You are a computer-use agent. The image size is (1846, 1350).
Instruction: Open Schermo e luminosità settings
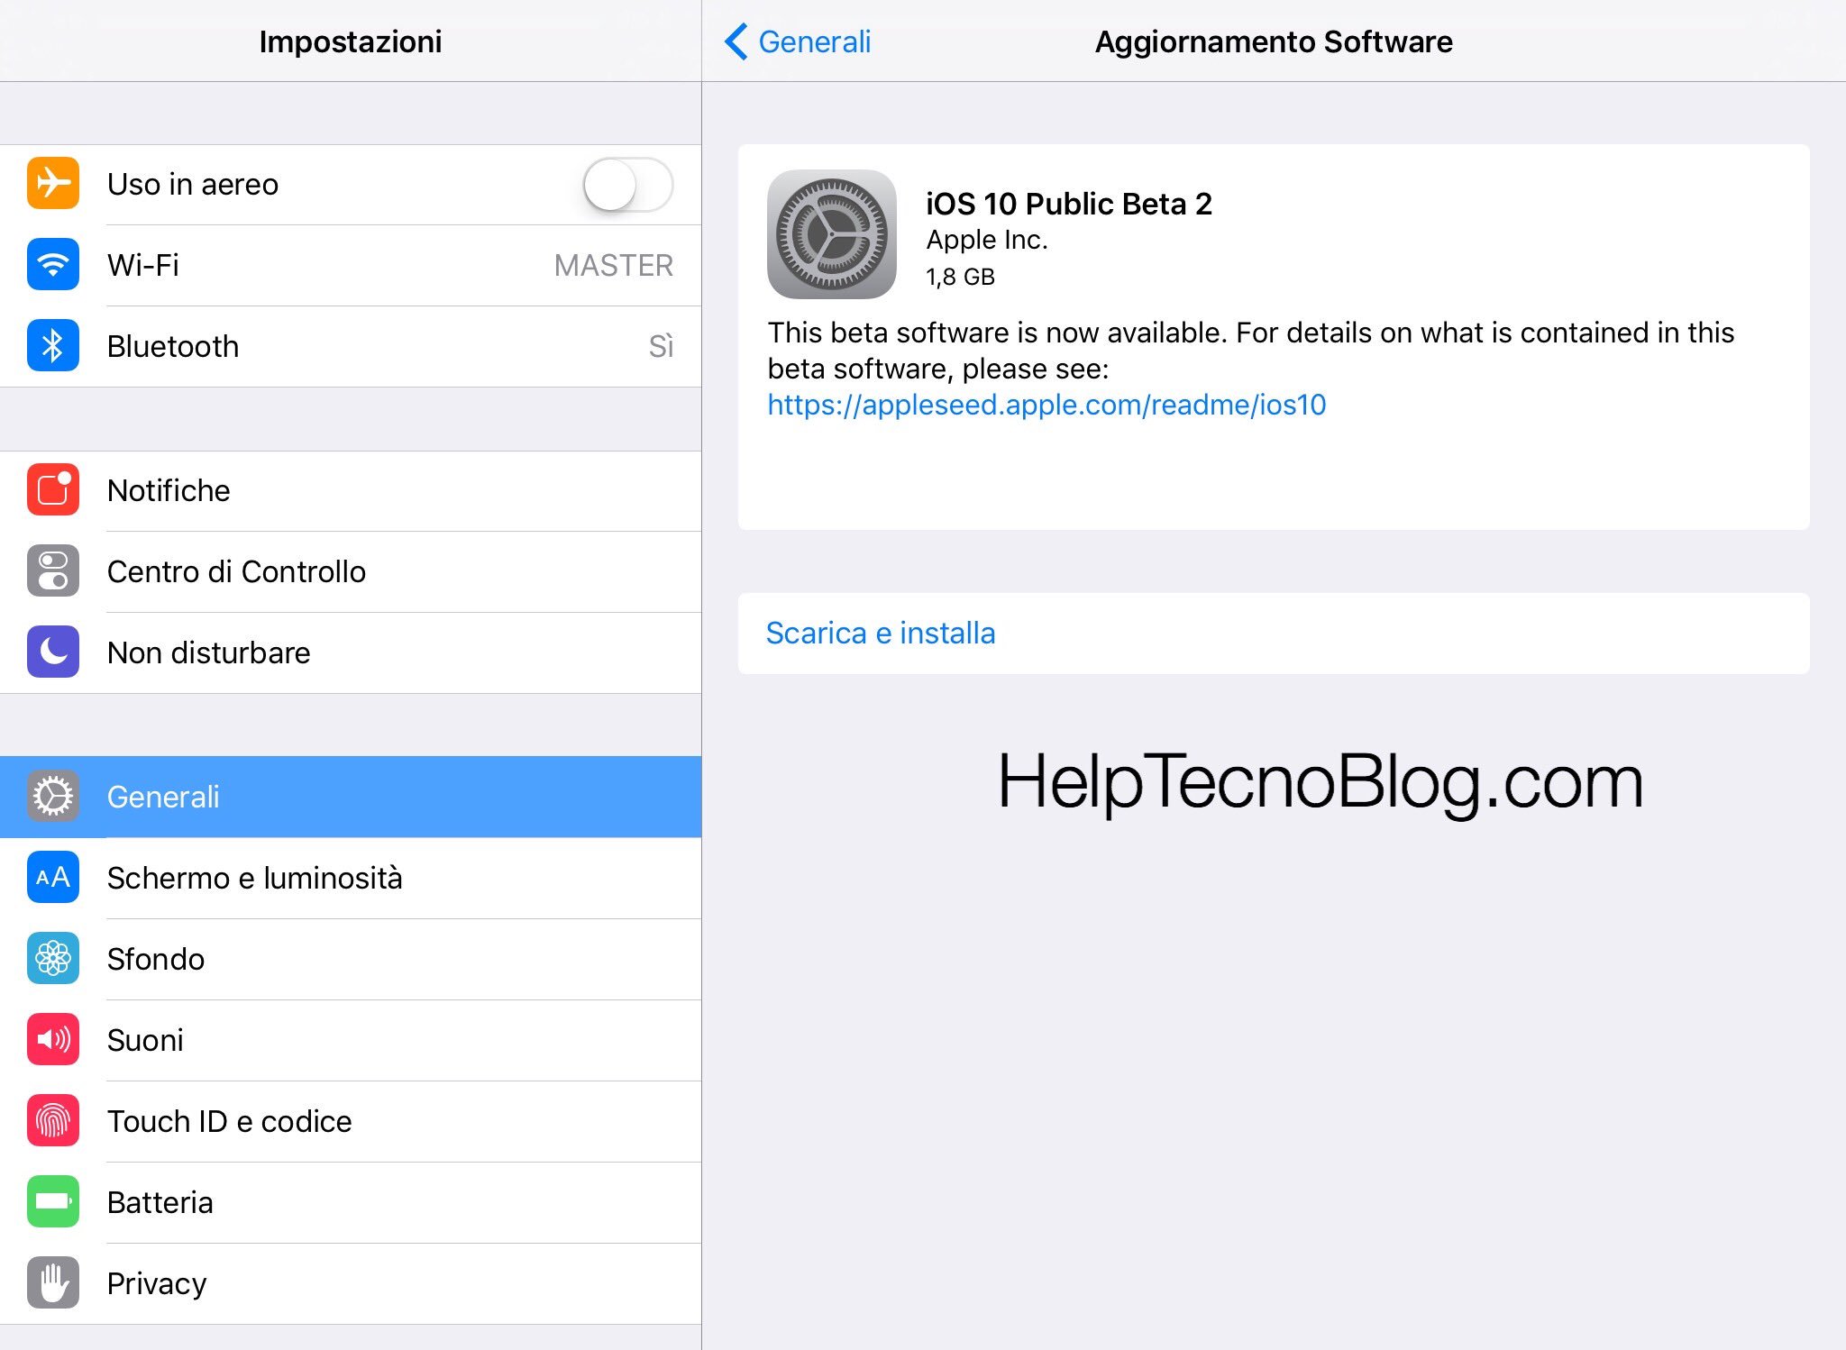(x=351, y=878)
